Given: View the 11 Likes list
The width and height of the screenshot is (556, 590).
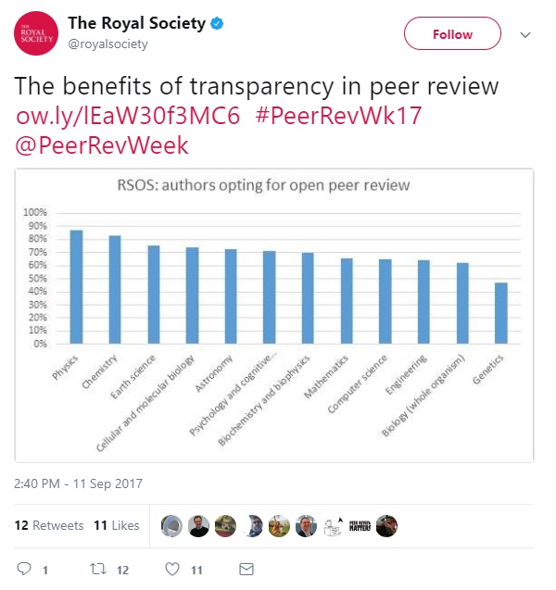Looking at the screenshot, I should coord(116,525).
